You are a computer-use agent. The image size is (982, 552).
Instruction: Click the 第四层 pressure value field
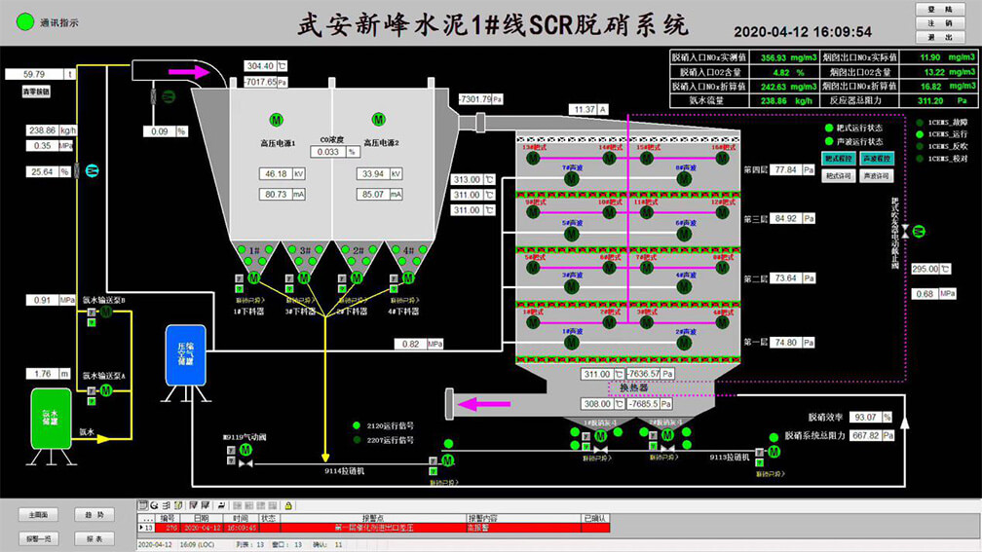click(x=785, y=169)
